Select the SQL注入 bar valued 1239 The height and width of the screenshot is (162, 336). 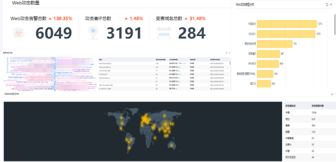click(286, 34)
